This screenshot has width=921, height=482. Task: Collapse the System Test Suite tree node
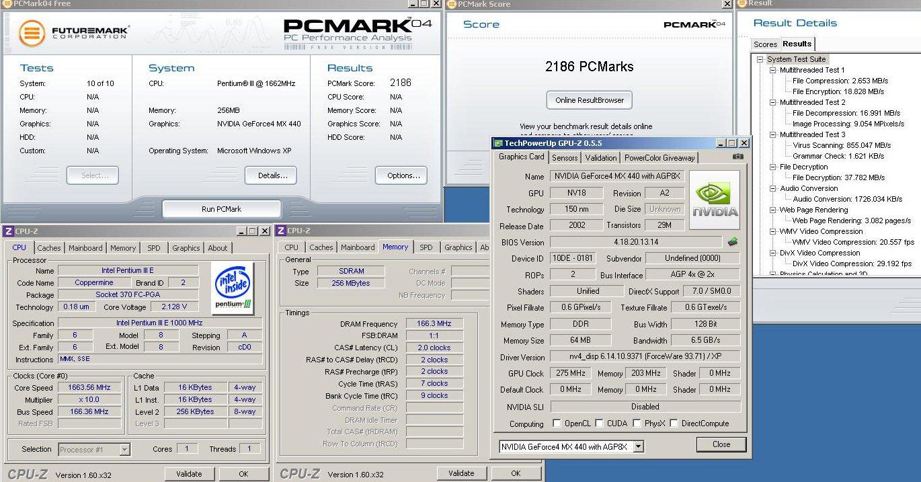pos(760,59)
